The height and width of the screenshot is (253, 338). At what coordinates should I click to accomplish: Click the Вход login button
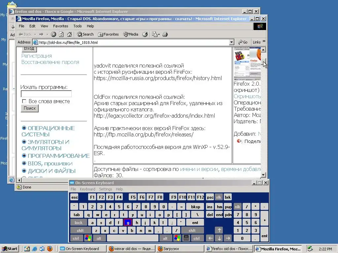pos(29,49)
